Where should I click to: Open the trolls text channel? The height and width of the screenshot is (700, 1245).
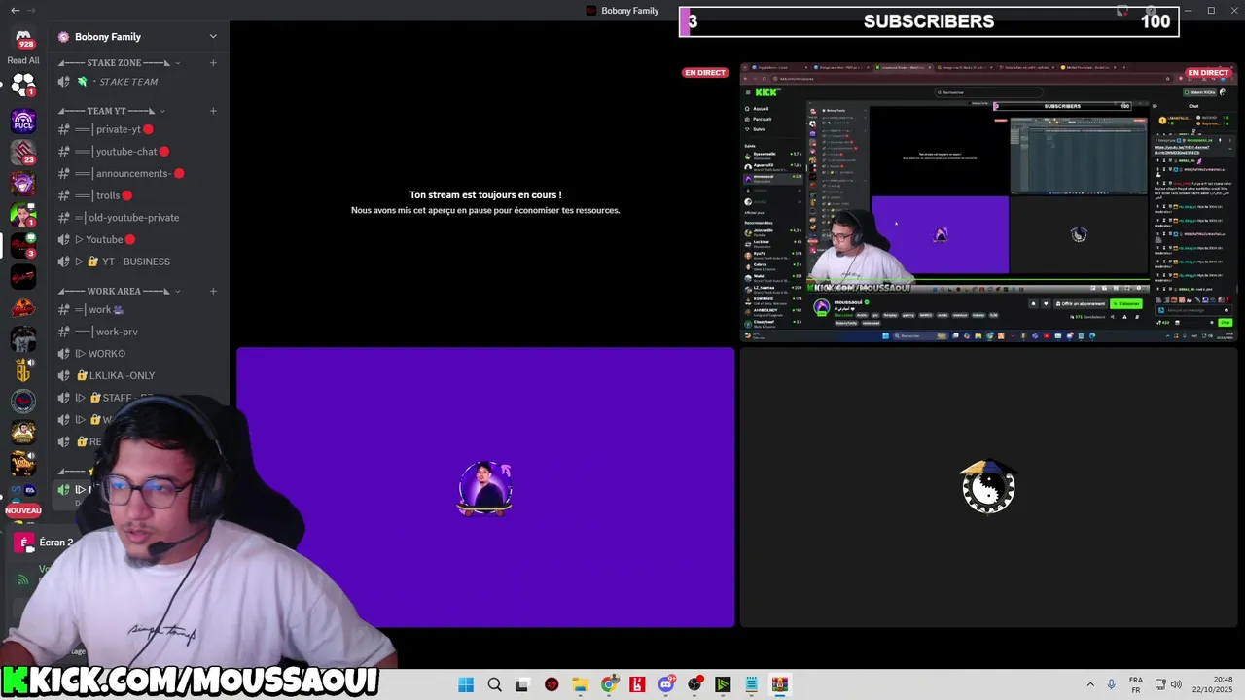[137, 195]
